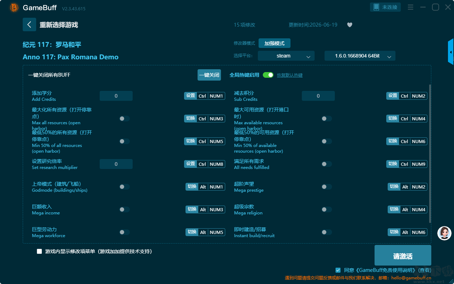
Task: Enable Mega religion switch
Action: pos(327,209)
